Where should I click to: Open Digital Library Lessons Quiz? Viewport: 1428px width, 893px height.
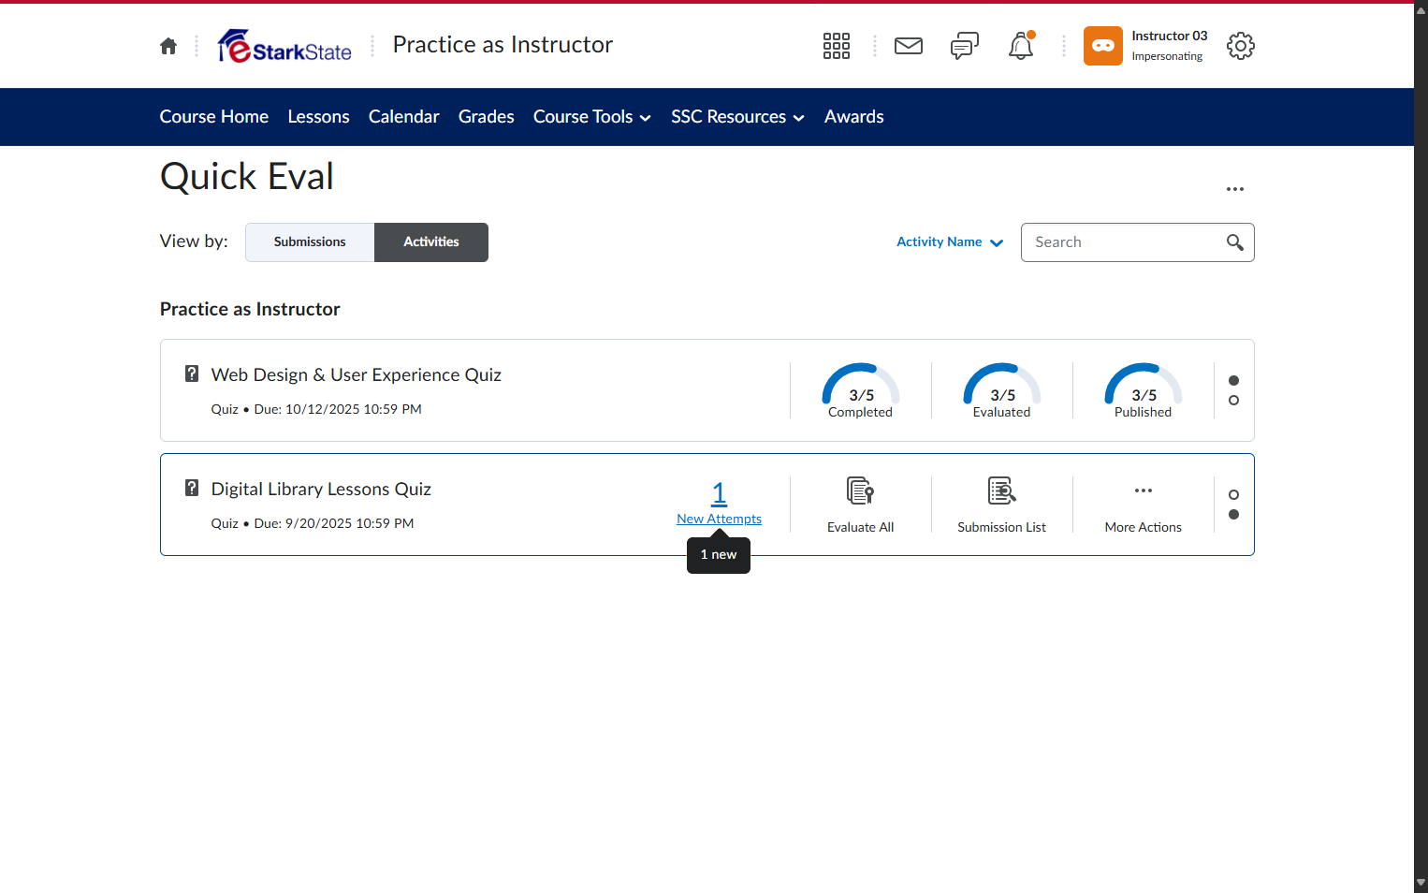coord(321,489)
